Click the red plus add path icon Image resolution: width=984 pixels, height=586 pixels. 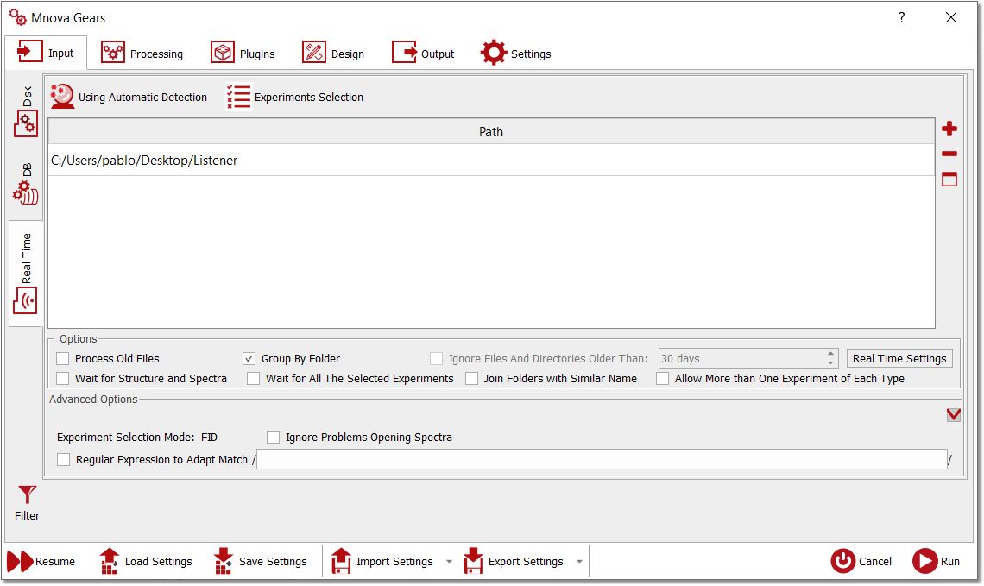click(x=949, y=129)
